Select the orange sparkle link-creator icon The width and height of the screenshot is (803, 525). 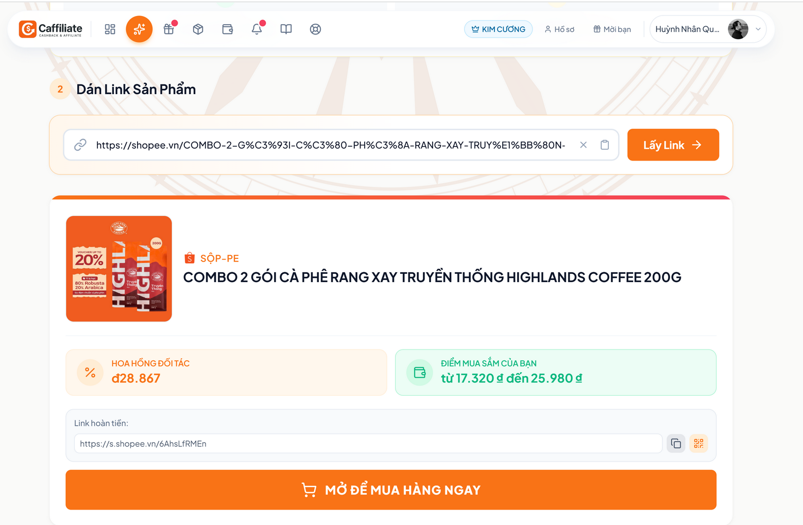[x=139, y=29]
